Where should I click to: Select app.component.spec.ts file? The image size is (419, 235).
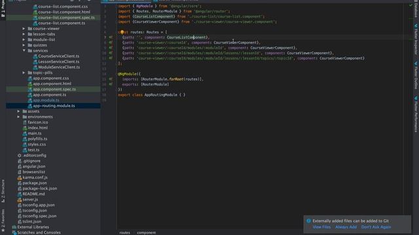click(x=54, y=89)
